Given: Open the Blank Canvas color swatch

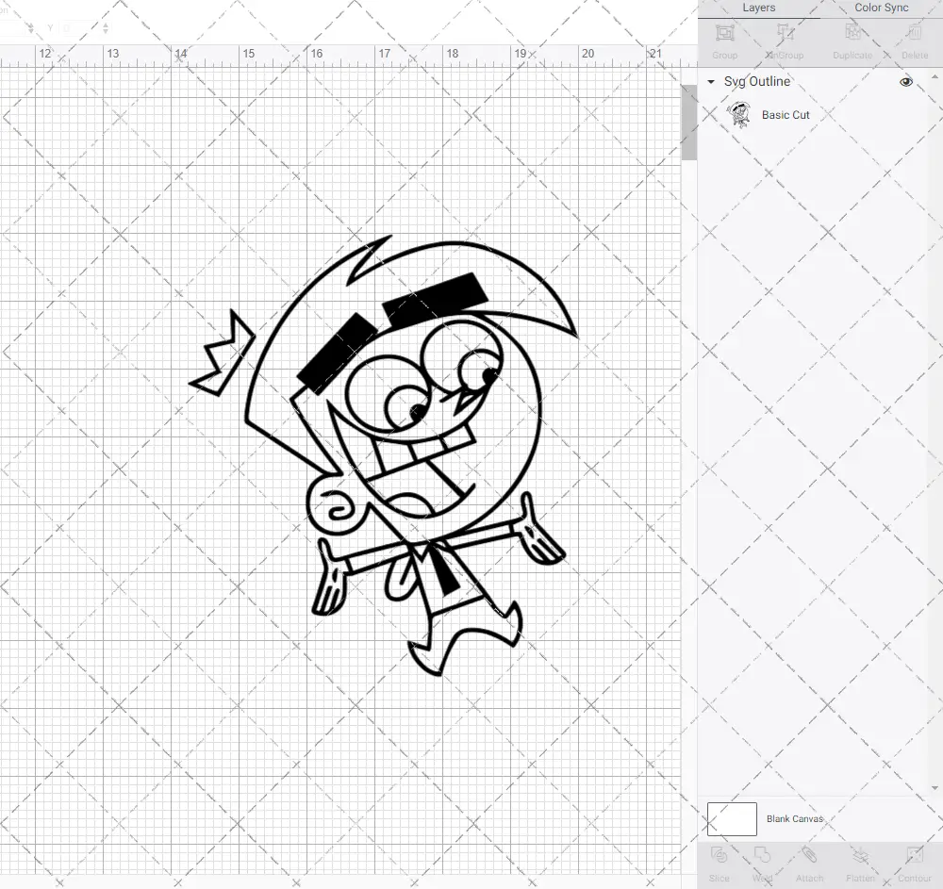Looking at the screenshot, I should 732,818.
